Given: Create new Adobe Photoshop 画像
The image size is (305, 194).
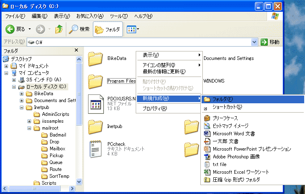Looking at the screenshot, I should tap(253, 157).
